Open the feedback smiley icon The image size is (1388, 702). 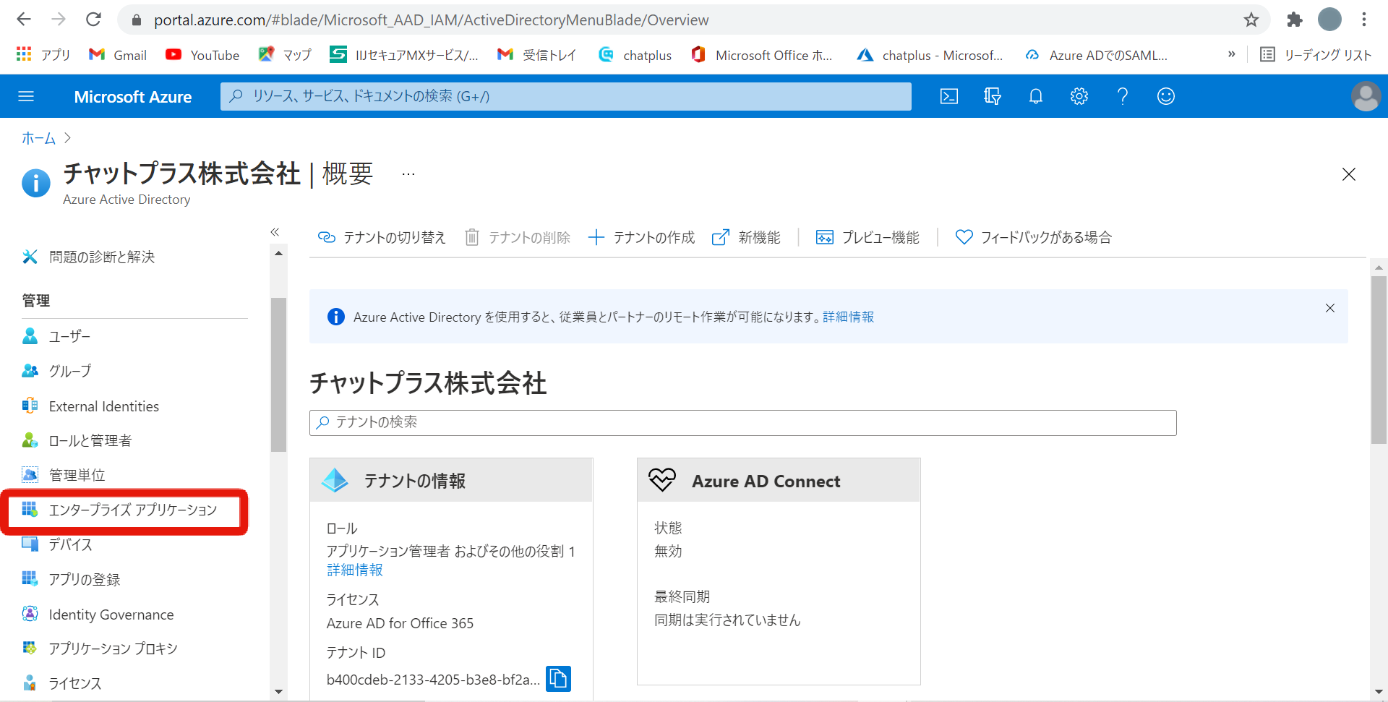[x=1165, y=96]
